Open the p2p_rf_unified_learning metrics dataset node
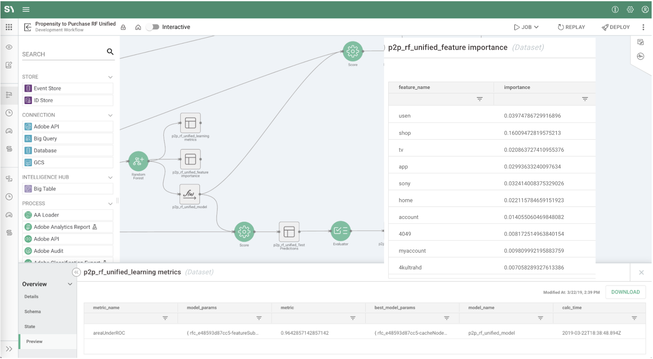 190,123
